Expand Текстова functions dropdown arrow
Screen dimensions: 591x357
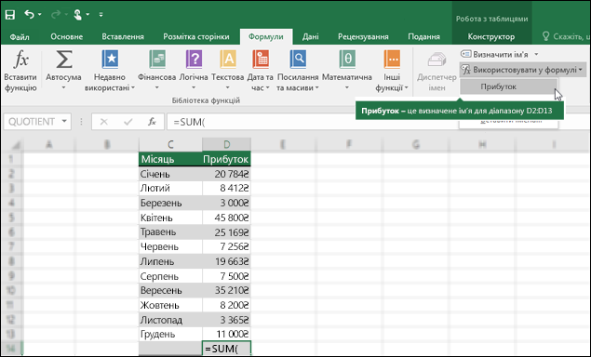click(228, 87)
